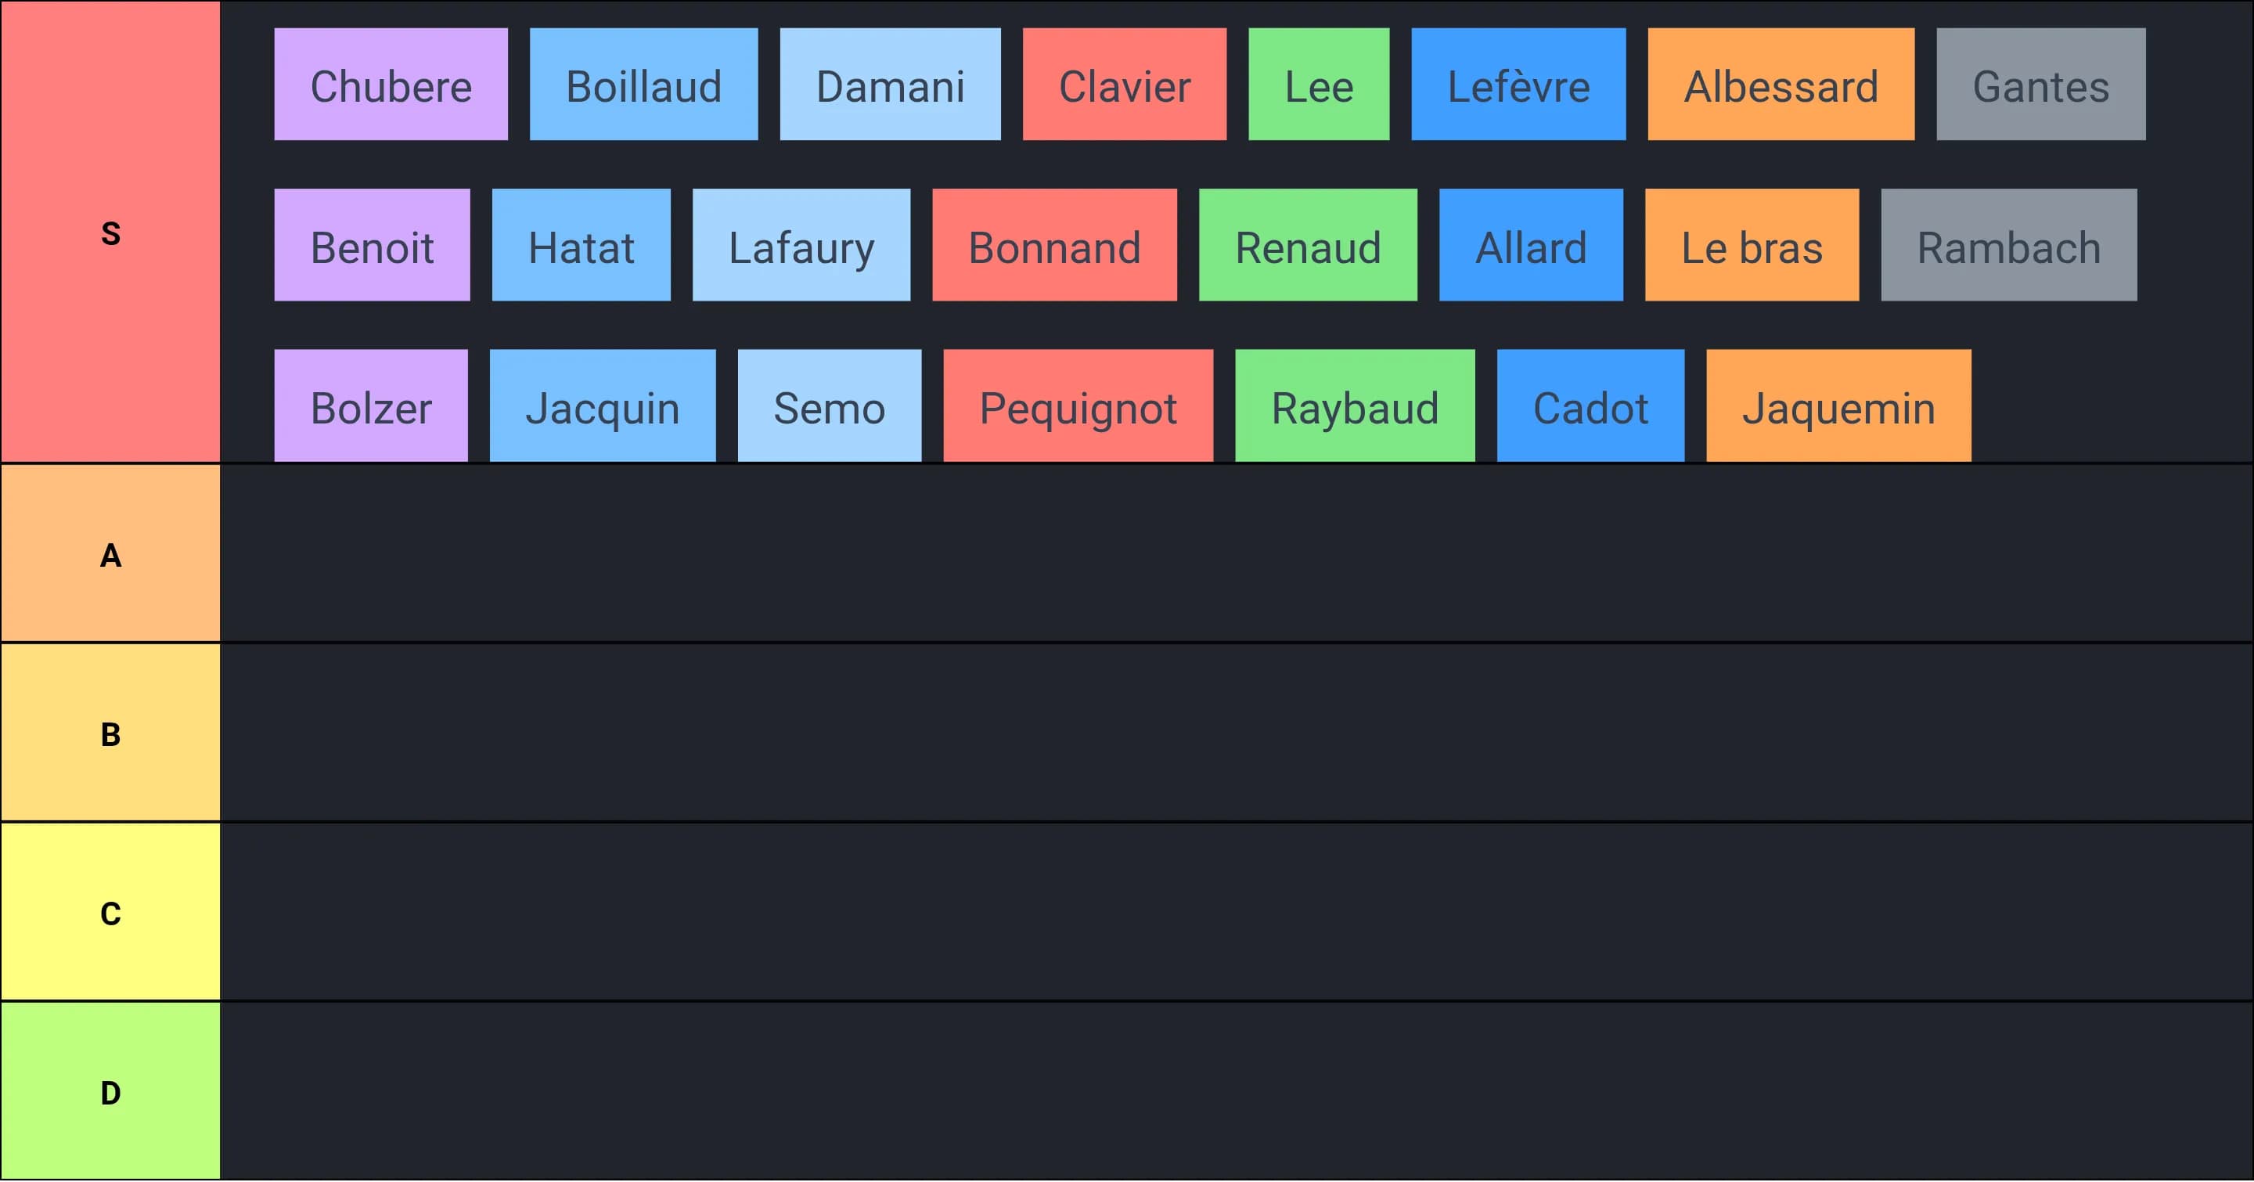Click the orange Albessard tile
2254x1182 pixels.
tap(1780, 85)
